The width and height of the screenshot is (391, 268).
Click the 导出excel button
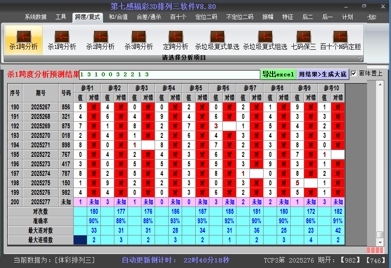[x=278, y=73]
